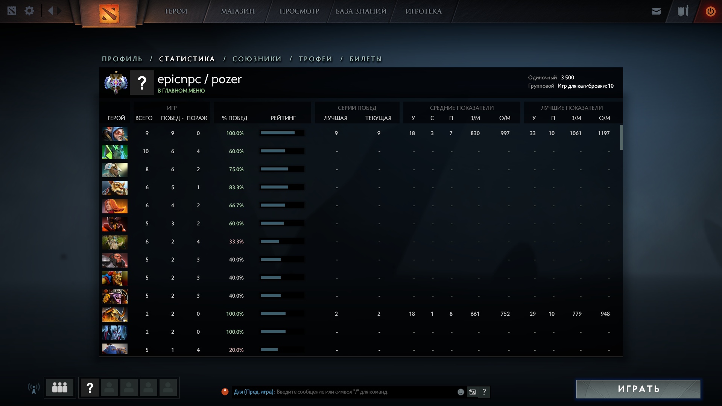The width and height of the screenshot is (722, 406).
Task: Click the hero table vertical scrollbar
Action: (x=621, y=137)
